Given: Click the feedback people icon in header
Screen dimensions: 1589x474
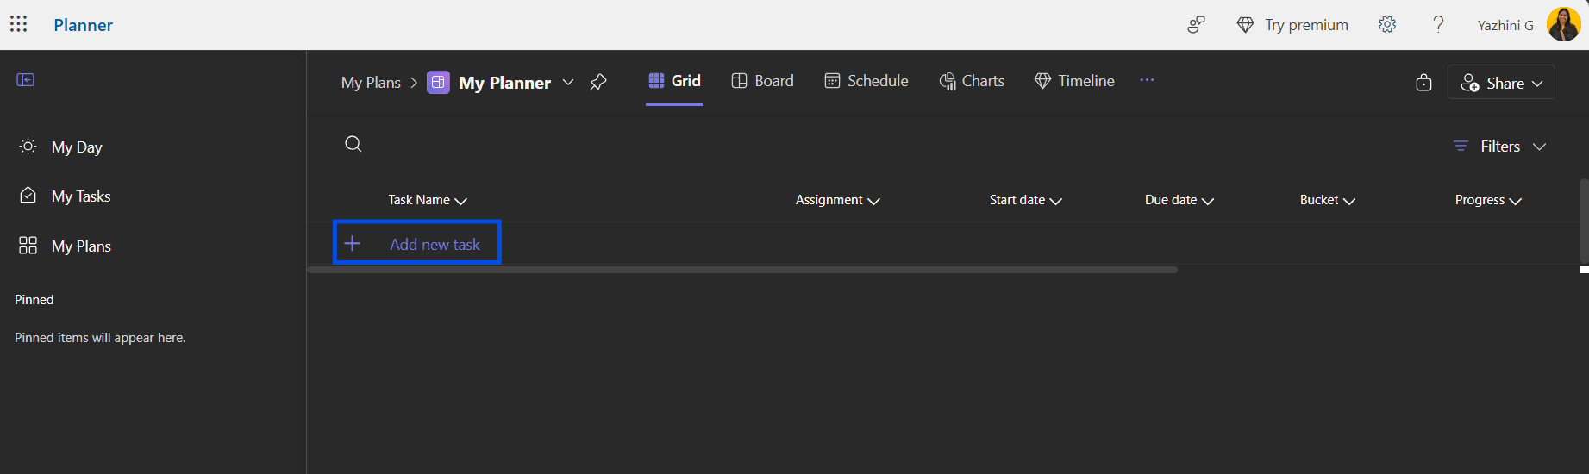Looking at the screenshot, I should tap(1196, 25).
